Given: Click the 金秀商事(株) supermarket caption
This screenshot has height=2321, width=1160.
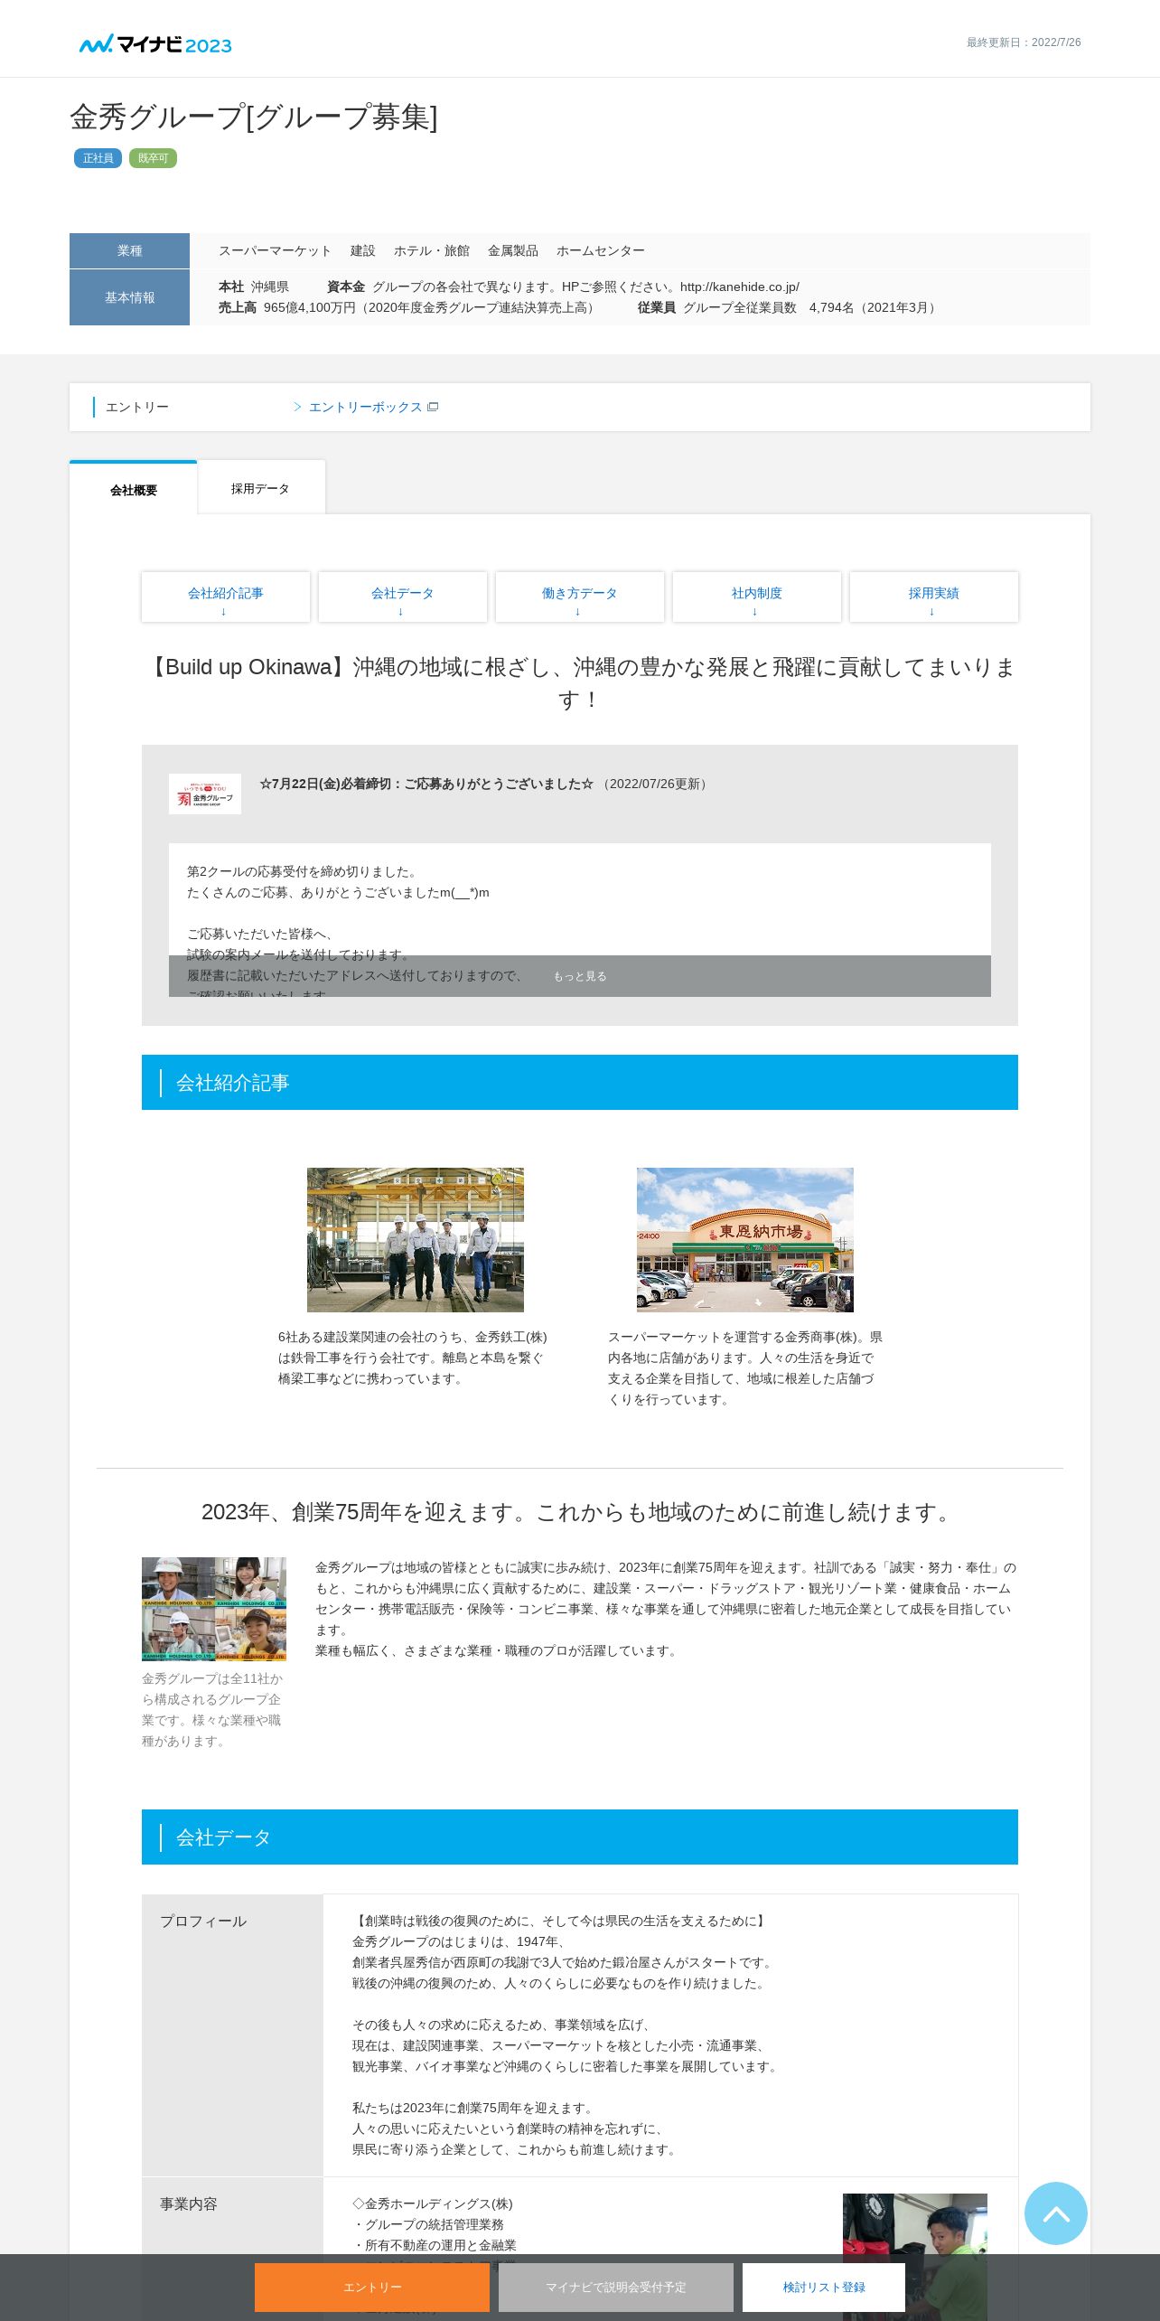Looking at the screenshot, I should tap(745, 1367).
